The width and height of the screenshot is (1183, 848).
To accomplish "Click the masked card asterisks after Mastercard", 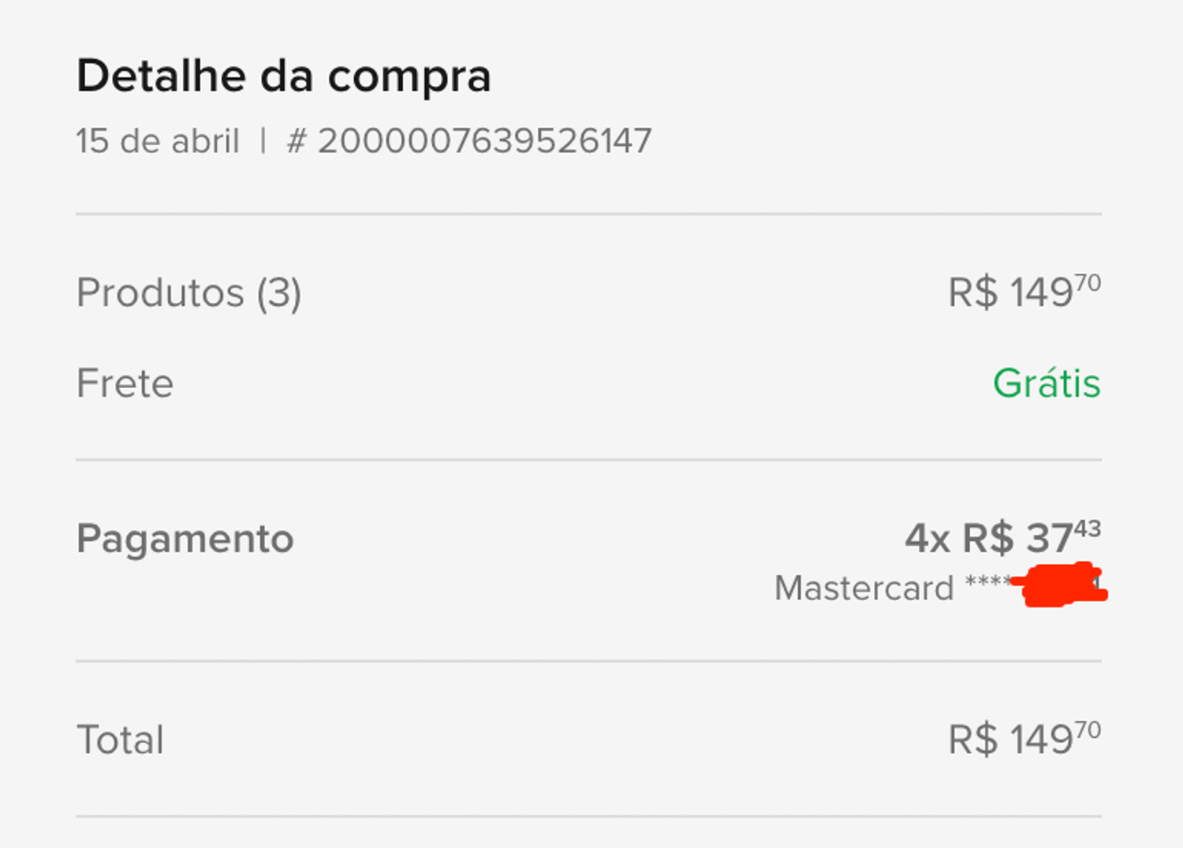I will 986,583.
